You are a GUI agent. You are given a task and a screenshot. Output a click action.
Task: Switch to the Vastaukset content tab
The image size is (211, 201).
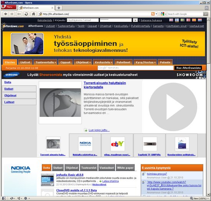click(107, 168)
